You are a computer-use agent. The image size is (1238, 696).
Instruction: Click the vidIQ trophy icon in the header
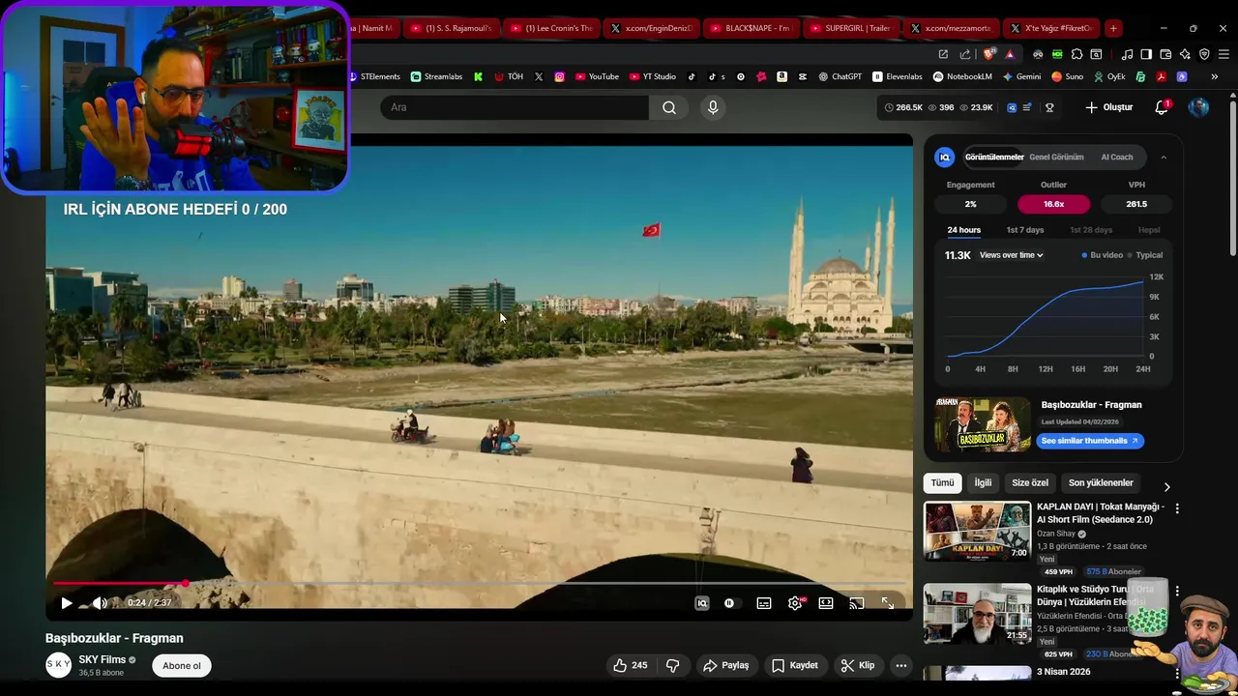[1049, 107]
